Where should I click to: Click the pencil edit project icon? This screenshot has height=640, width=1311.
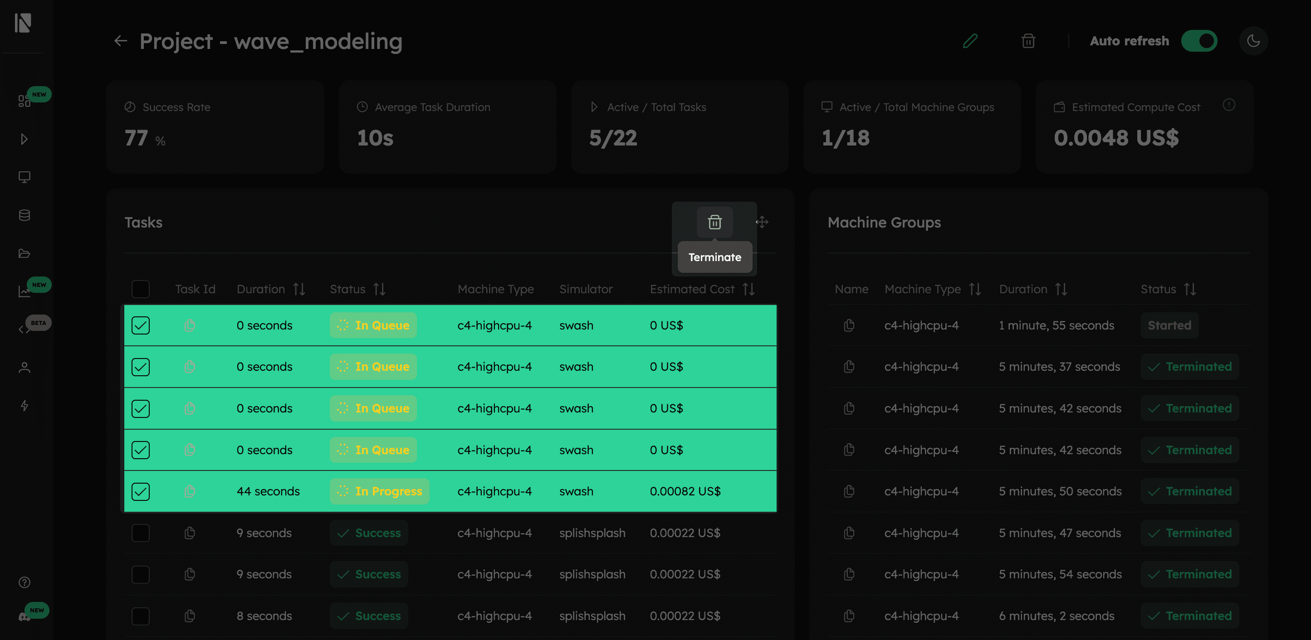(x=970, y=41)
